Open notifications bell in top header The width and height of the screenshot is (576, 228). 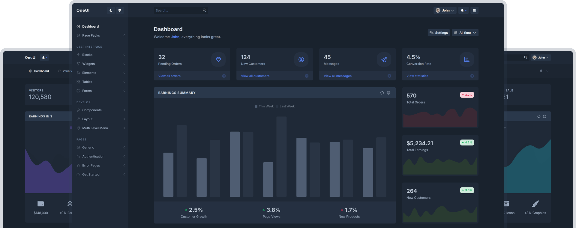click(x=463, y=10)
